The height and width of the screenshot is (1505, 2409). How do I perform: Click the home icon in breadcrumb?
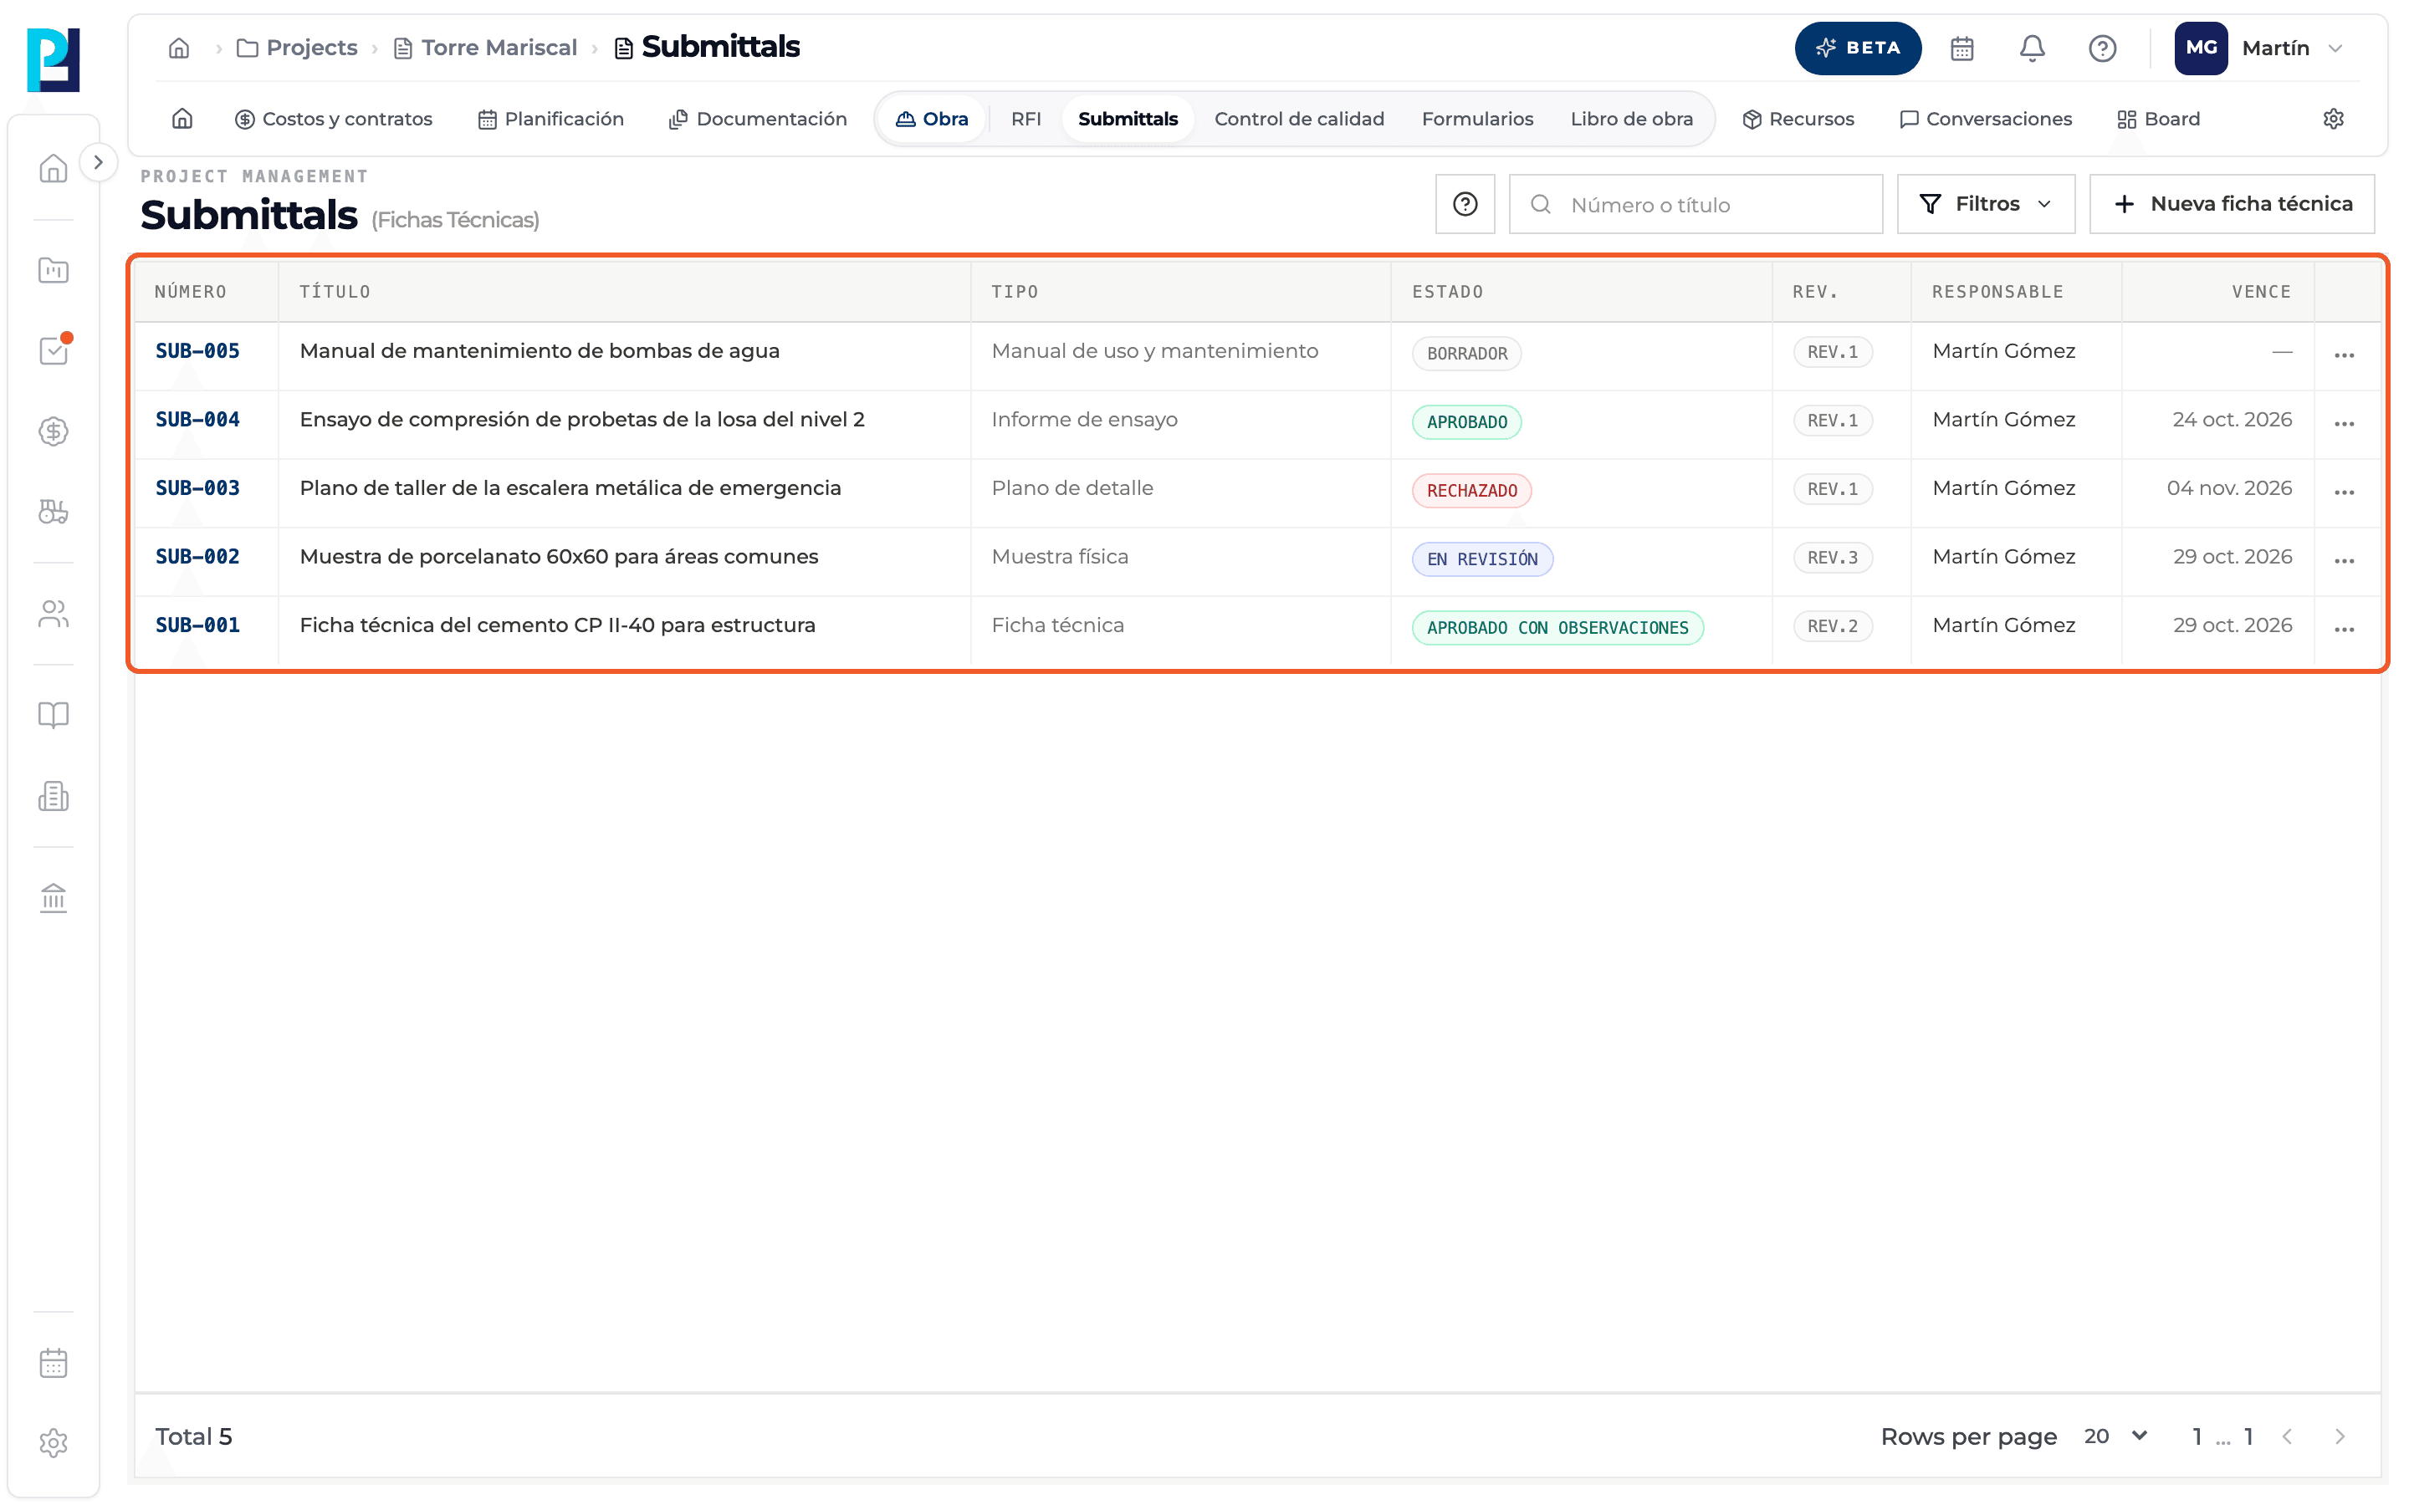tap(179, 48)
